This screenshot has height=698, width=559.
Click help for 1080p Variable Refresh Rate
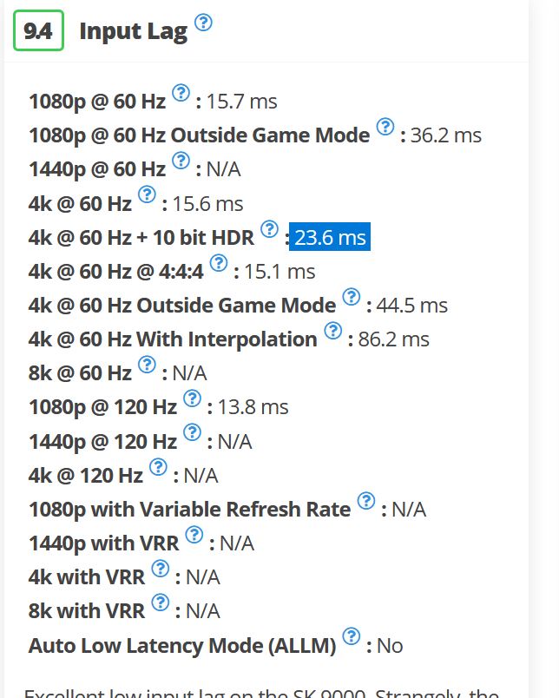pos(366,501)
